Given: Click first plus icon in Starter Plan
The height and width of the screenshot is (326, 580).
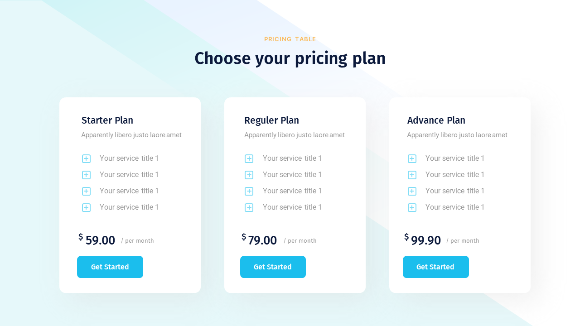Looking at the screenshot, I should 86,158.
